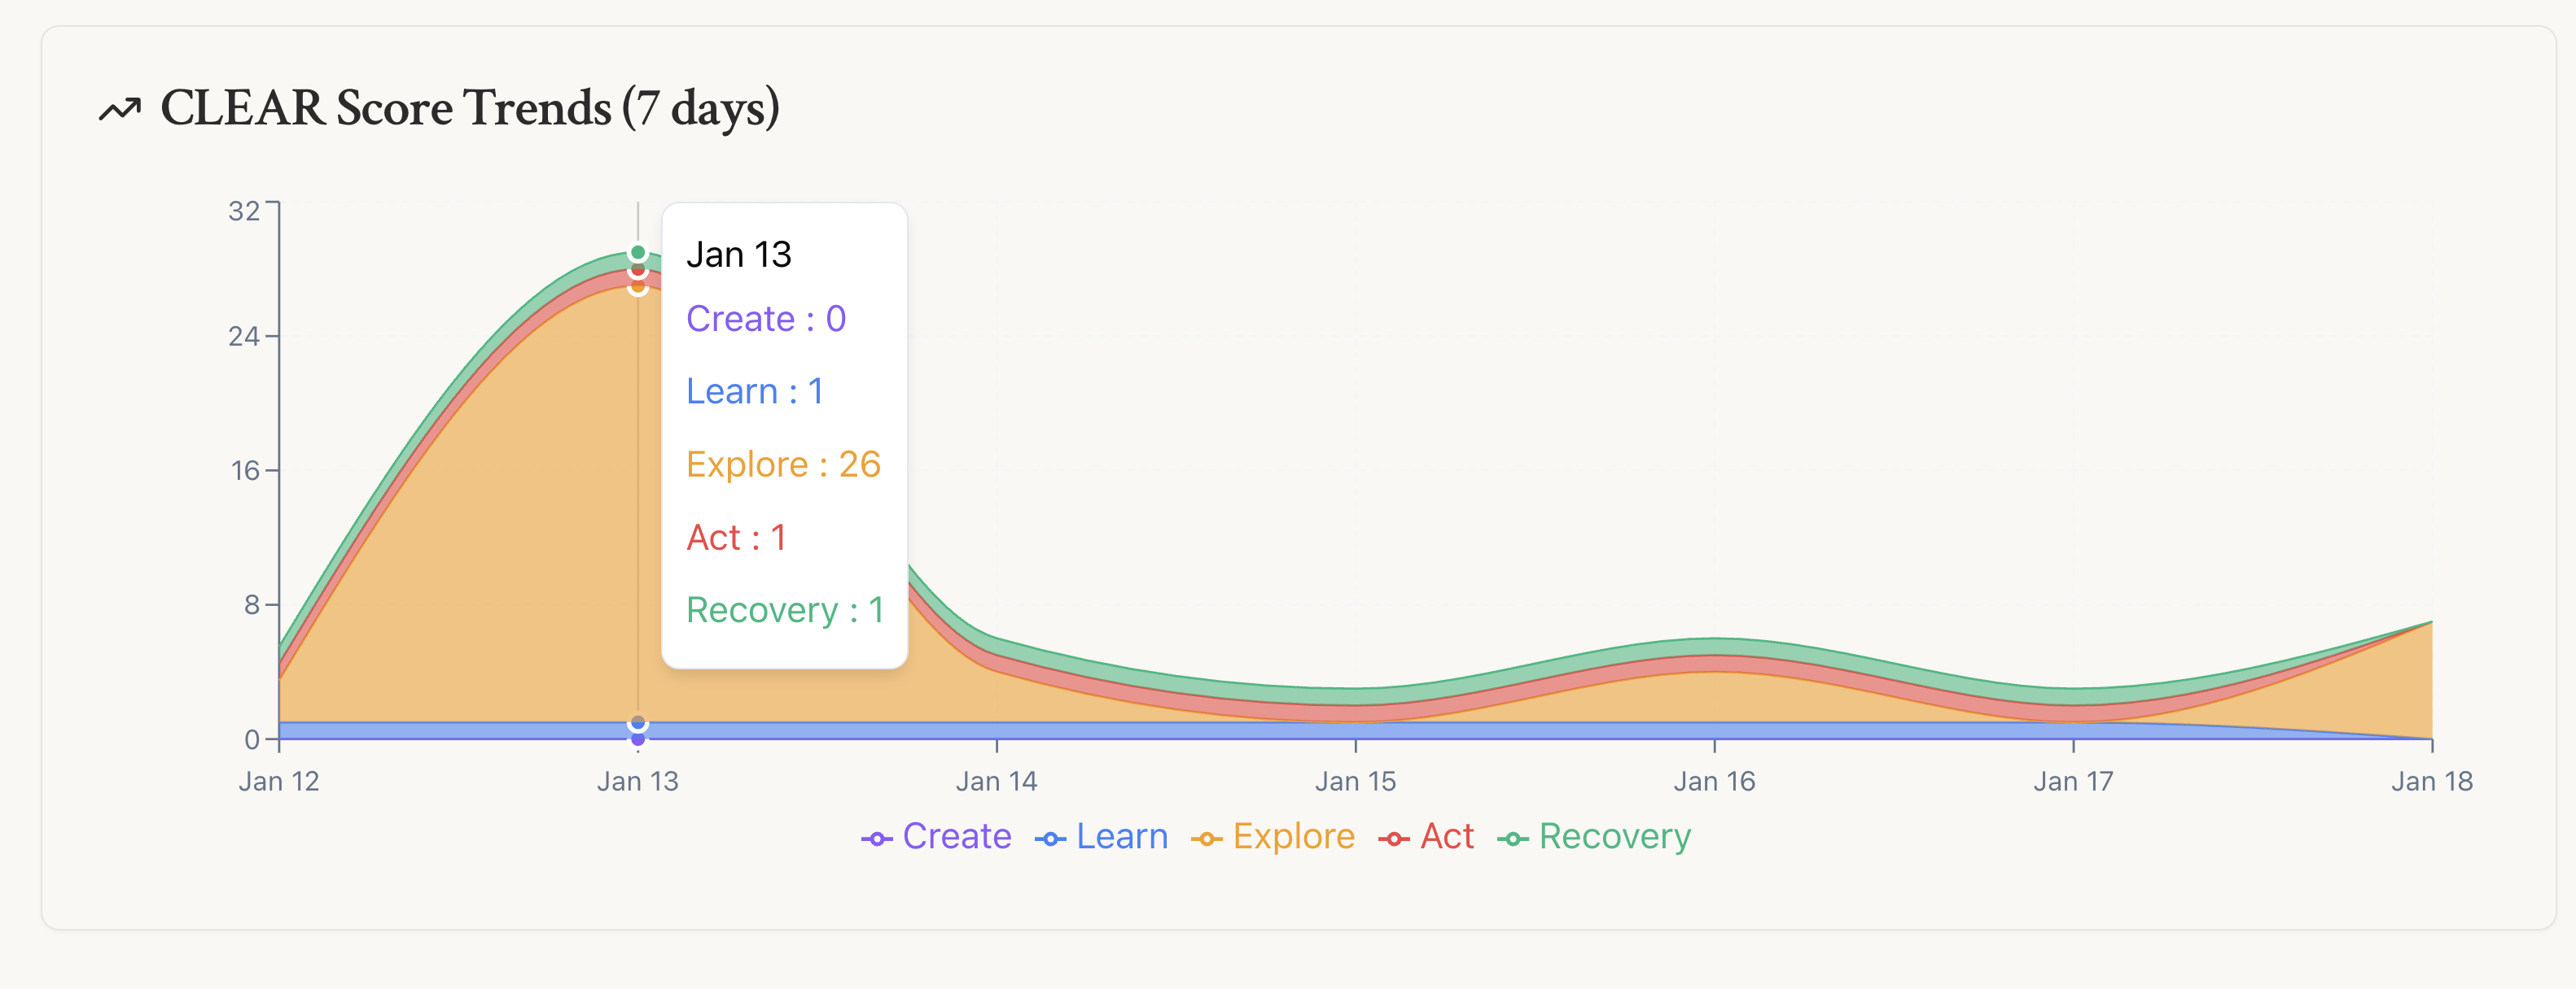Click the trending-up arrow icon beside title
Screen dimensions: 2576x989
[120, 110]
